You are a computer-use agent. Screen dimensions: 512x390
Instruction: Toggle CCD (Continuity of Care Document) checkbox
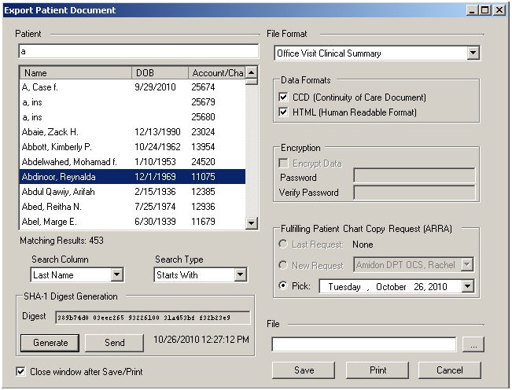point(283,97)
